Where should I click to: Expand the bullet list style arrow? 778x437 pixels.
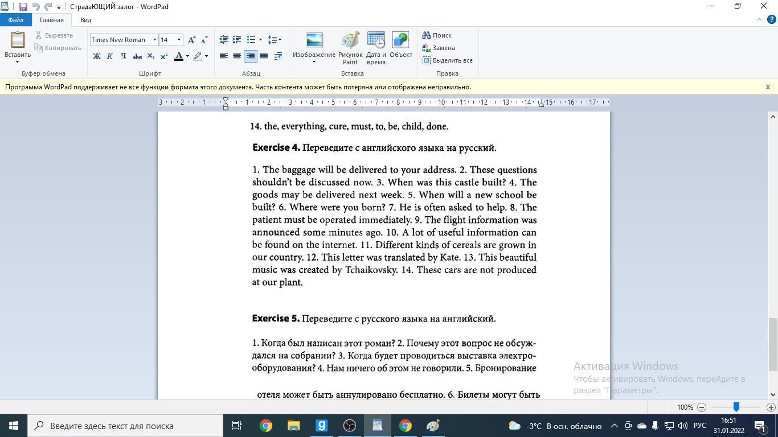(260, 40)
